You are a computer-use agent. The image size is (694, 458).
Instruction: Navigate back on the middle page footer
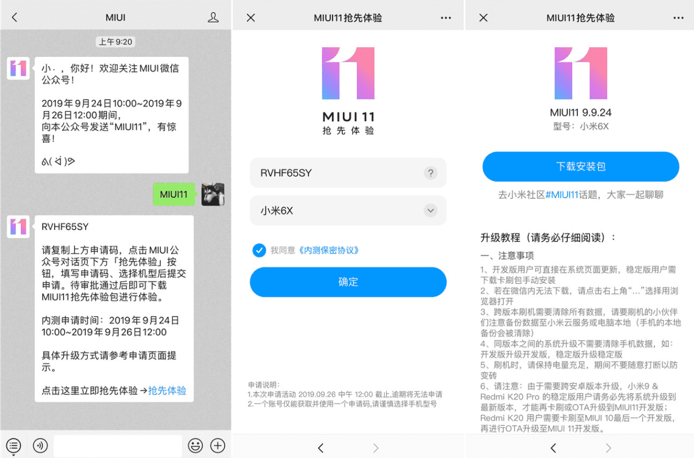(320, 448)
